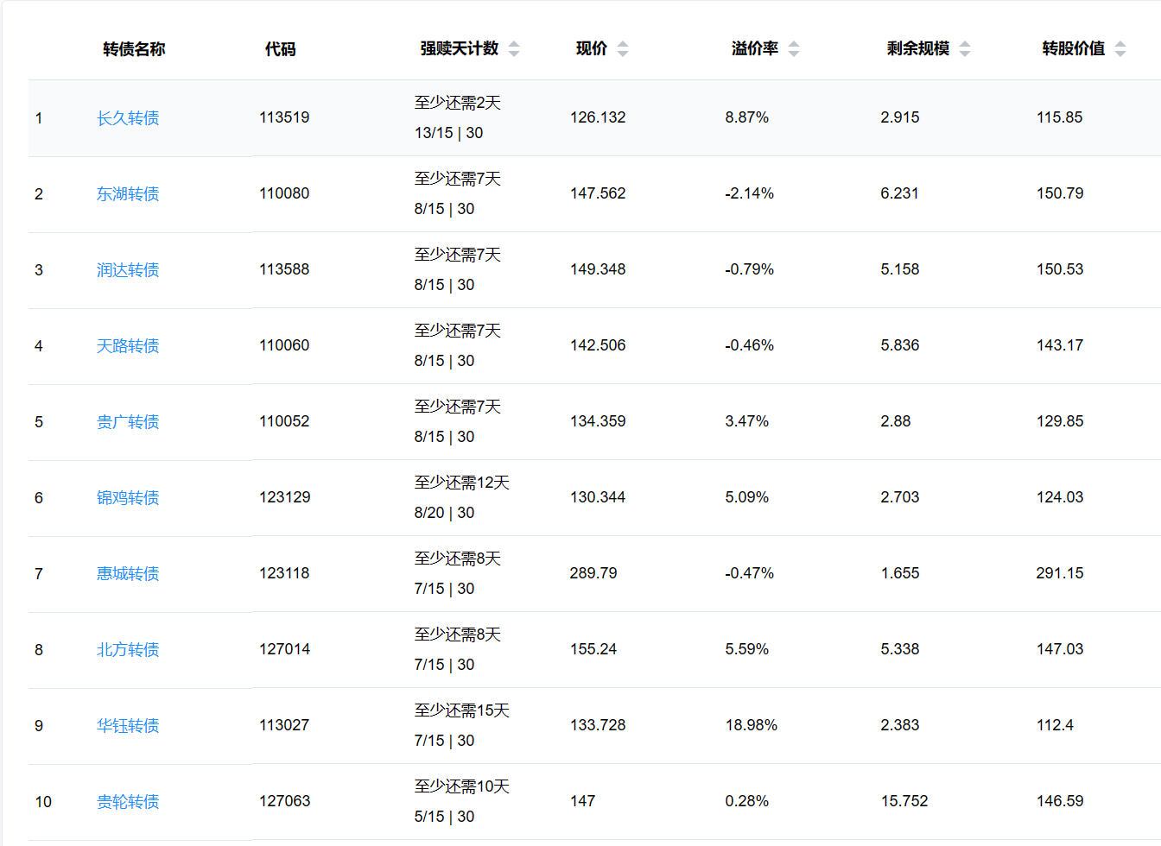Open the 贵轮转债 link
This screenshot has height=846, width=1161.
click(x=128, y=802)
